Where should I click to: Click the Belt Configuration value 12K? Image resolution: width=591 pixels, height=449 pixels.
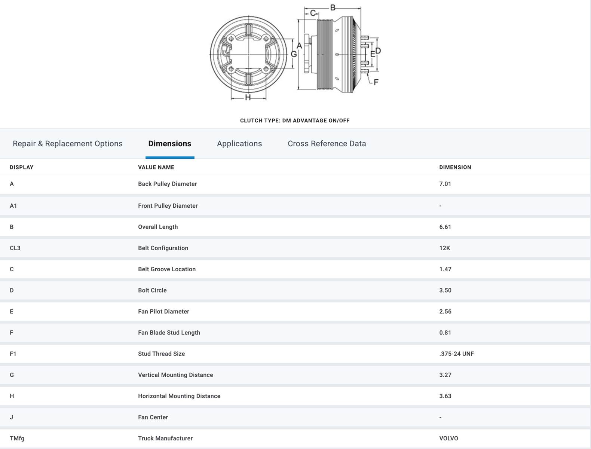pyautogui.click(x=444, y=248)
